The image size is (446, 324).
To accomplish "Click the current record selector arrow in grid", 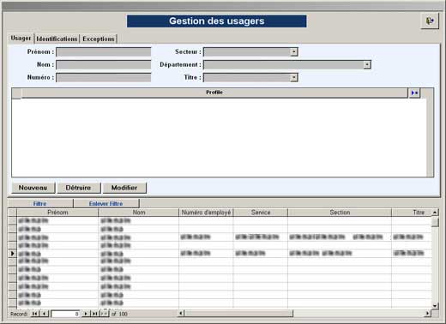I will [x=12, y=254].
